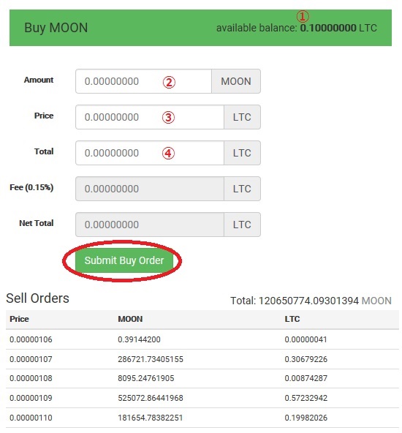Click the Fee (0.15%) disabled field
Screen dimensions: 402x433
pos(150,189)
